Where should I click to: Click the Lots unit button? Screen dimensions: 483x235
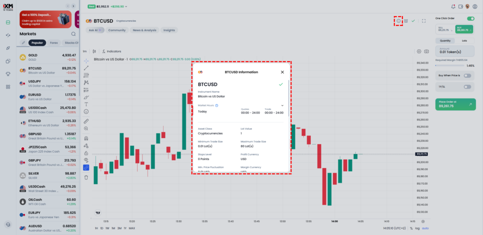(x=464, y=41)
